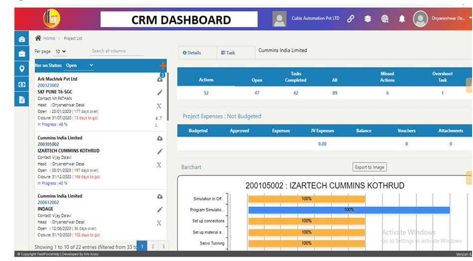The image size is (473, 261).
Task: Open the Filter on Status Open dropdown
Action: pos(80,65)
